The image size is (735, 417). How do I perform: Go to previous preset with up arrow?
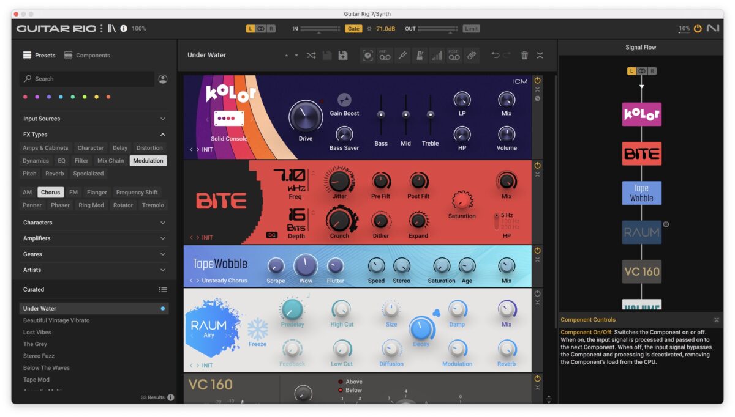(286, 56)
